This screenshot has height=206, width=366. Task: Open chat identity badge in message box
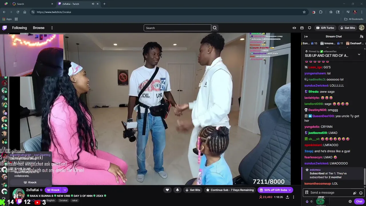(307, 193)
